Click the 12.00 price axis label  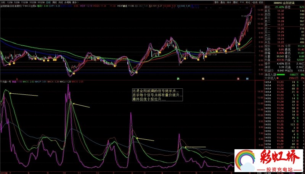tap(260, 10)
